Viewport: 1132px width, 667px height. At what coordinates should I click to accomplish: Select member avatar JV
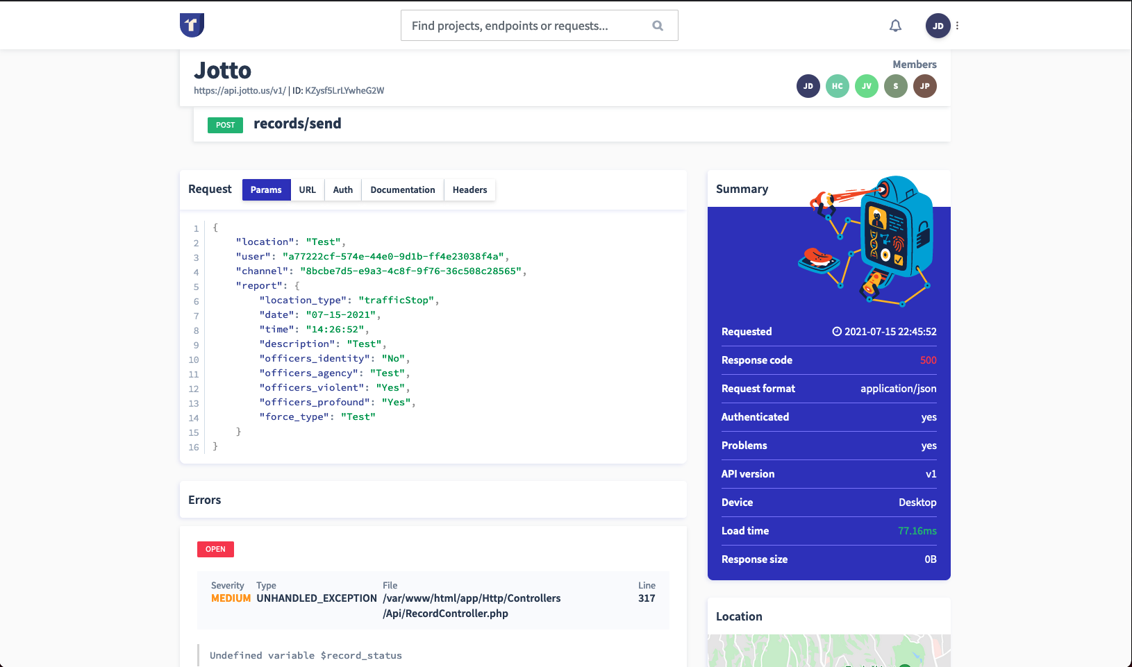867,86
